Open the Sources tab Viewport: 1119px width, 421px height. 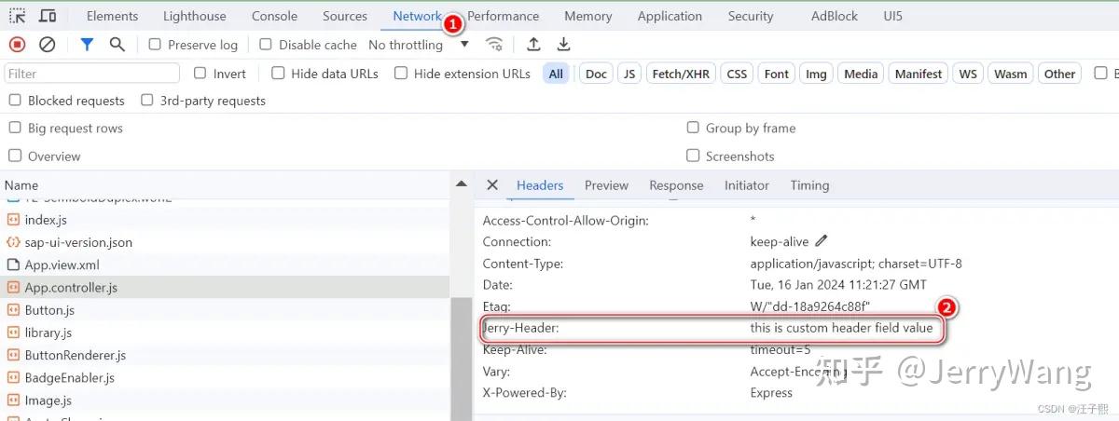345,16
